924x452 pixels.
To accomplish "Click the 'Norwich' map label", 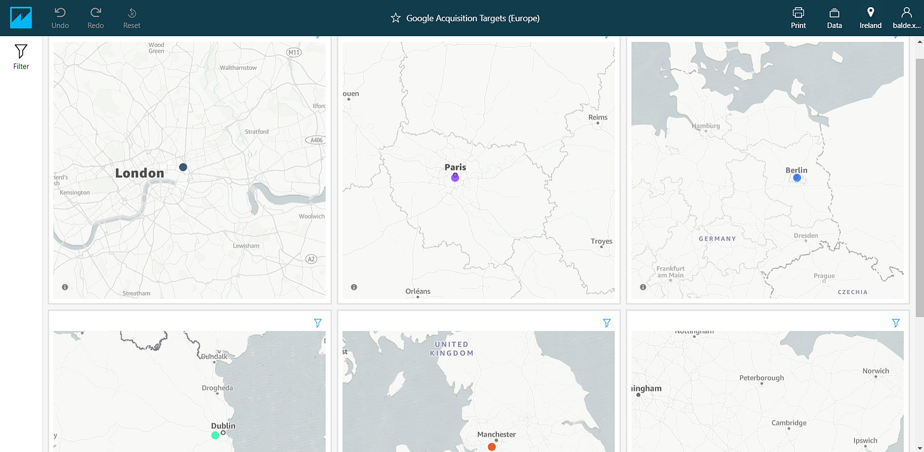I will pyautogui.click(x=876, y=371).
